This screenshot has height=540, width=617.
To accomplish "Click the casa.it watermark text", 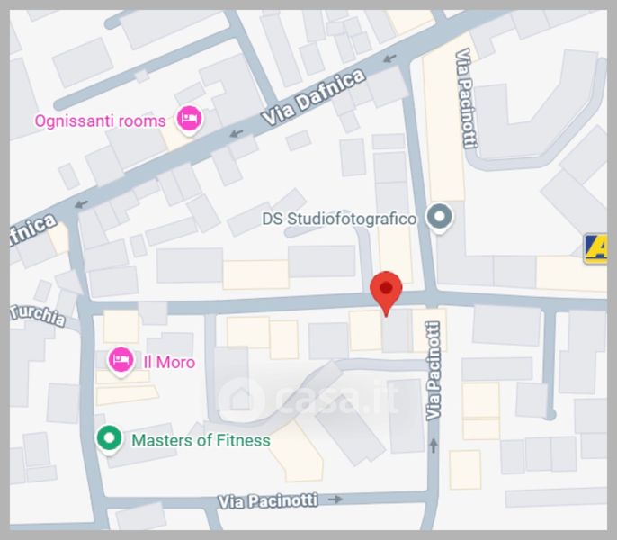I will coord(337,396).
